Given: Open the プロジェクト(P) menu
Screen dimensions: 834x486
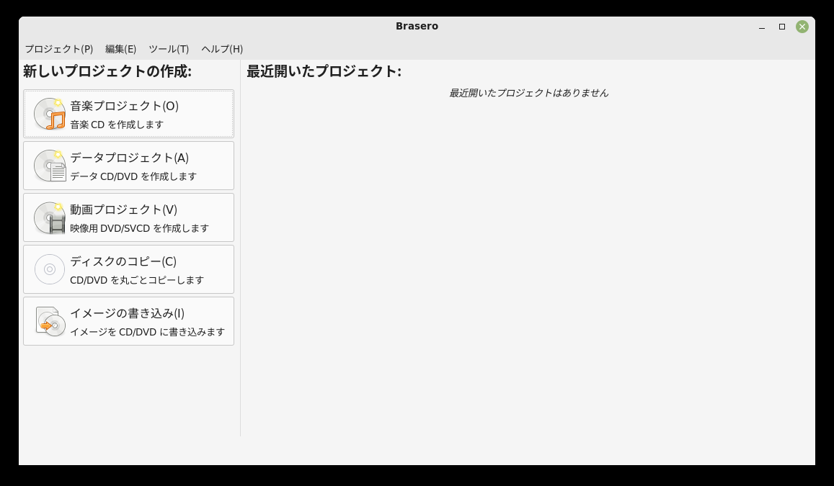Looking at the screenshot, I should pos(59,49).
